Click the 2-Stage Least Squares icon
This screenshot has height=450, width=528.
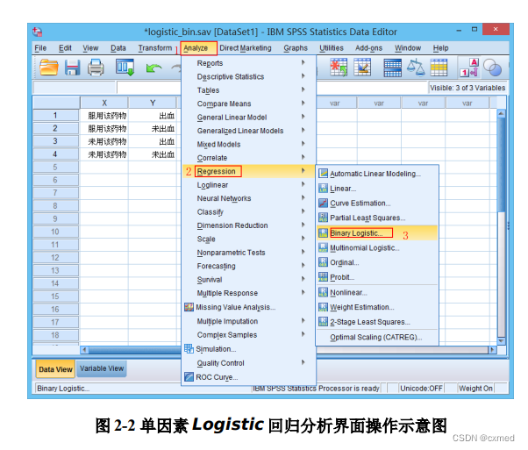[x=324, y=322]
